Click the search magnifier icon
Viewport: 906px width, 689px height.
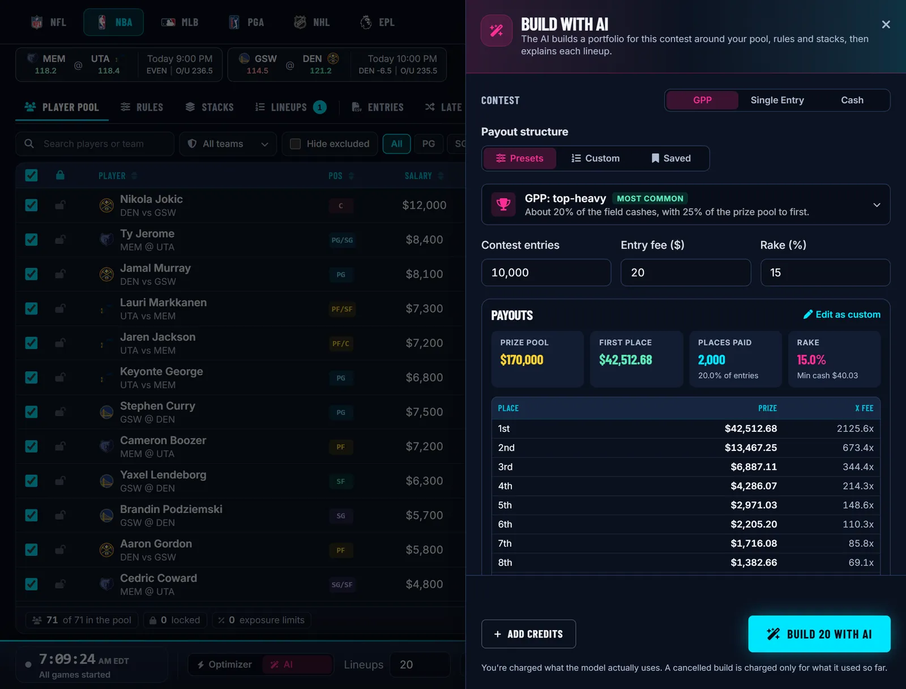[29, 144]
